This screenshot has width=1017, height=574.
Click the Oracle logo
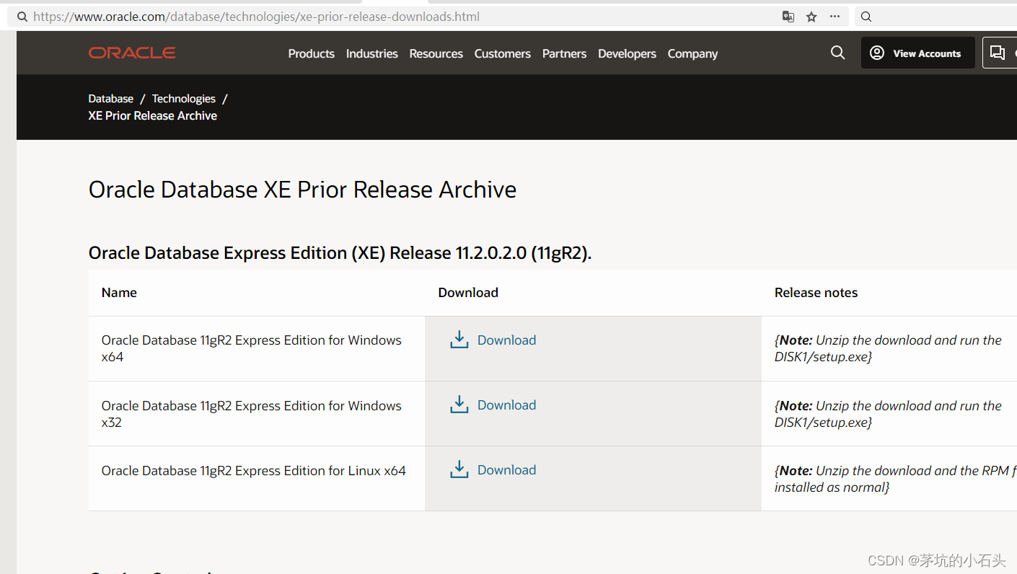(132, 53)
